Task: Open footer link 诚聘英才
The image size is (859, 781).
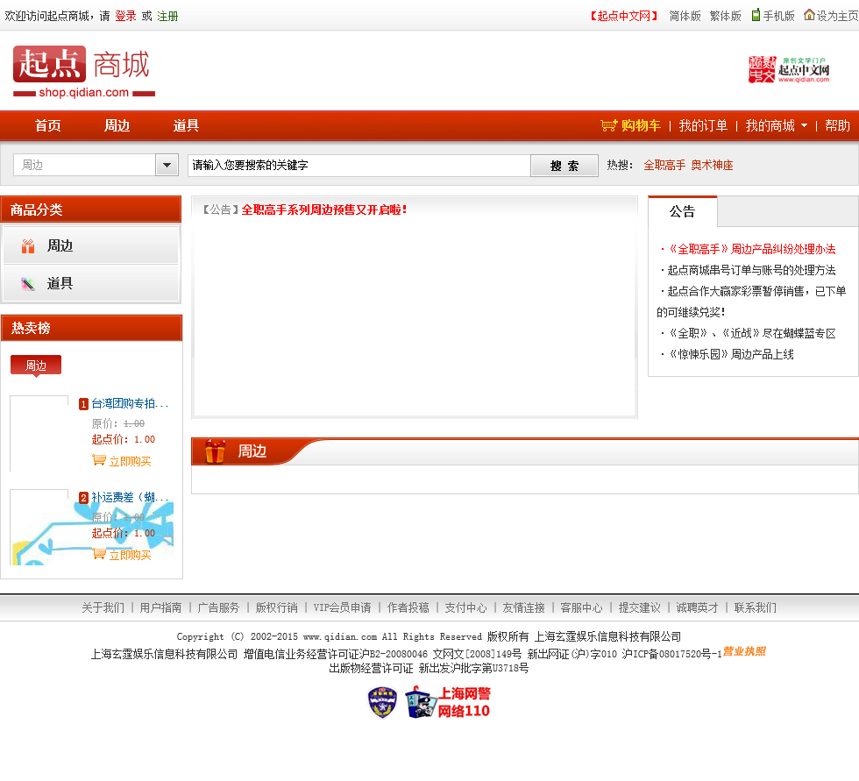Action: (x=697, y=607)
